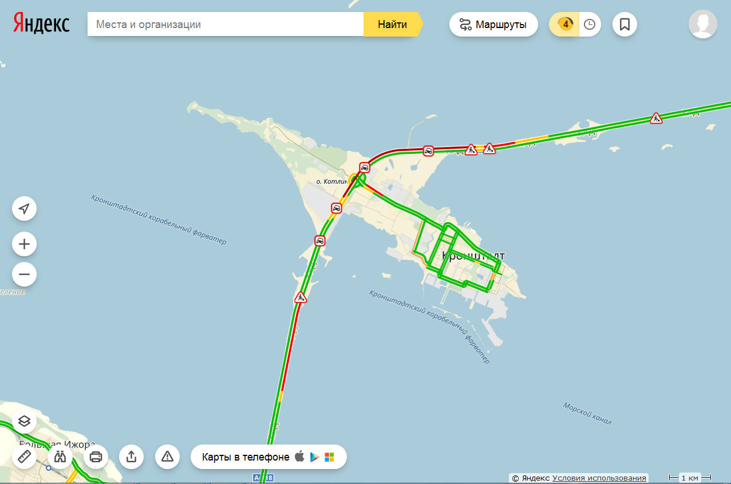This screenshot has height=484, width=731.
Task: Click the yellow Найти button
Action: (393, 25)
